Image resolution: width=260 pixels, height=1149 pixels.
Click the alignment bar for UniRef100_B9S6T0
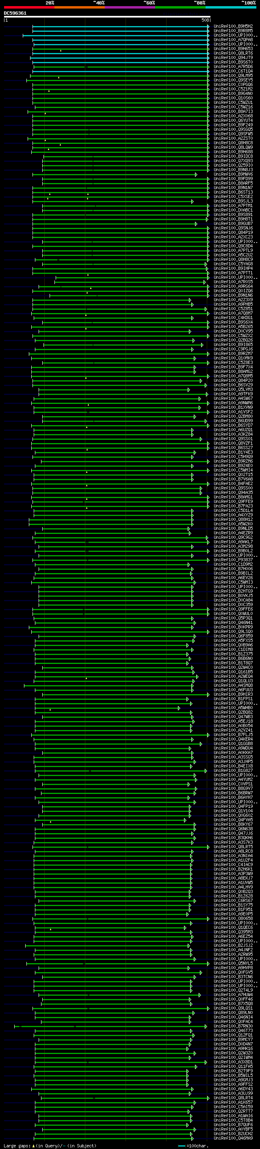pos(120,62)
